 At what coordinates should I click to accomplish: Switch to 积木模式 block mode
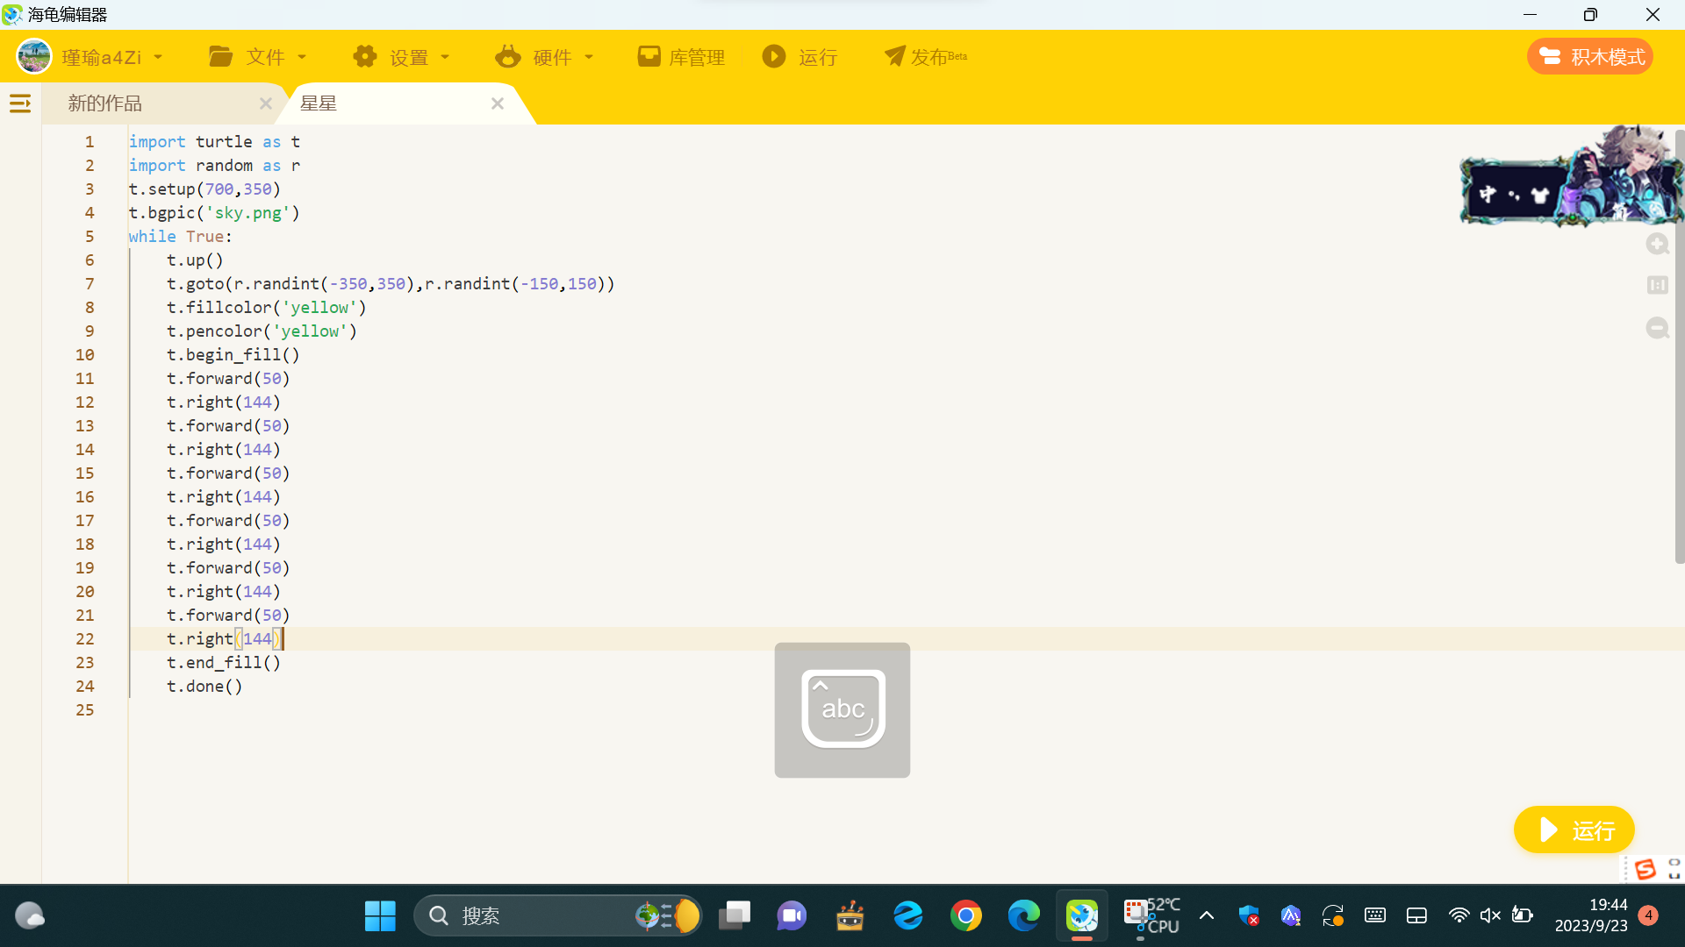(1590, 57)
